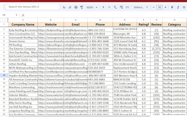This screenshot has width=187, height=117.
Task: Select the Vera Construction LLC cell
Action: pyautogui.click(x=23, y=34)
